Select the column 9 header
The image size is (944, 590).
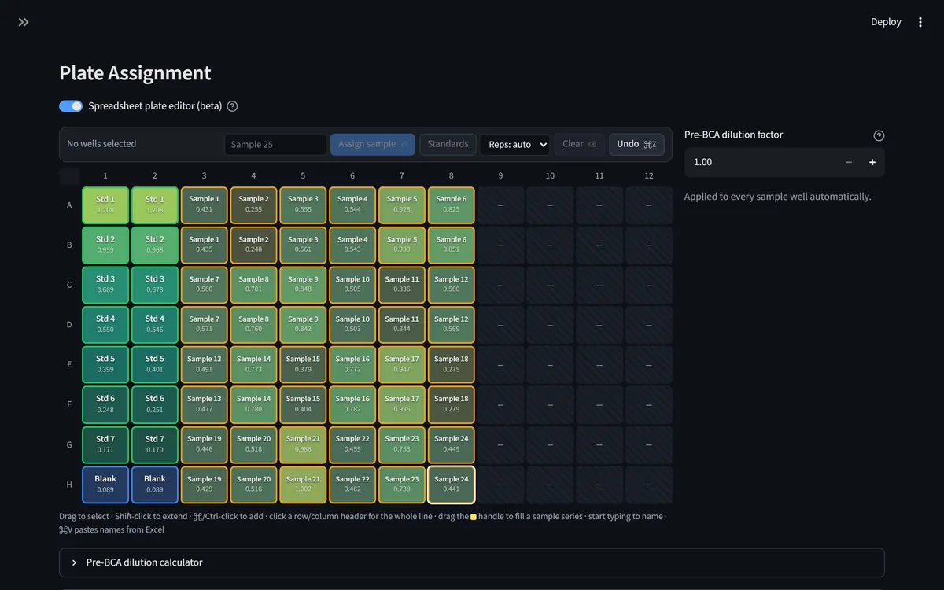click(x=500, y=175)
